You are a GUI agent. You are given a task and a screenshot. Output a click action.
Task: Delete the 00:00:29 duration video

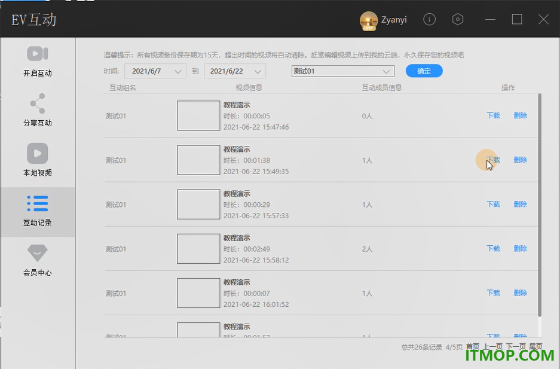[521, 204]
